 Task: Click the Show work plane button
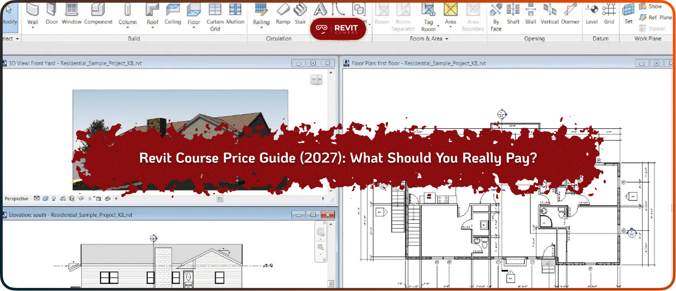pos(650,6)
